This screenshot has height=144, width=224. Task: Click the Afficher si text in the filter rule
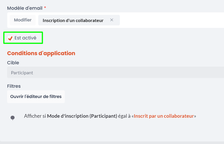pyautogui.click(x=35, y=116)
